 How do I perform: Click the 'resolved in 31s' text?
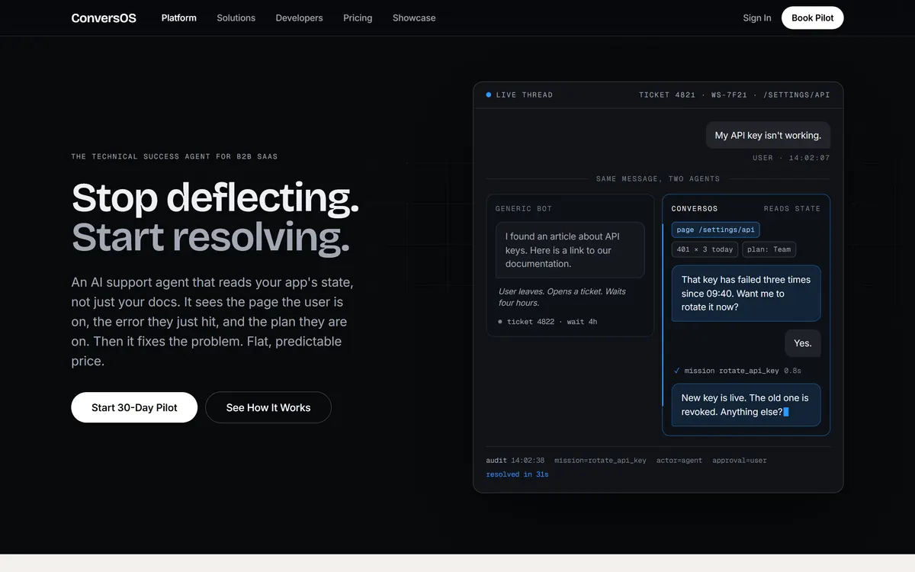coord(517,474)
